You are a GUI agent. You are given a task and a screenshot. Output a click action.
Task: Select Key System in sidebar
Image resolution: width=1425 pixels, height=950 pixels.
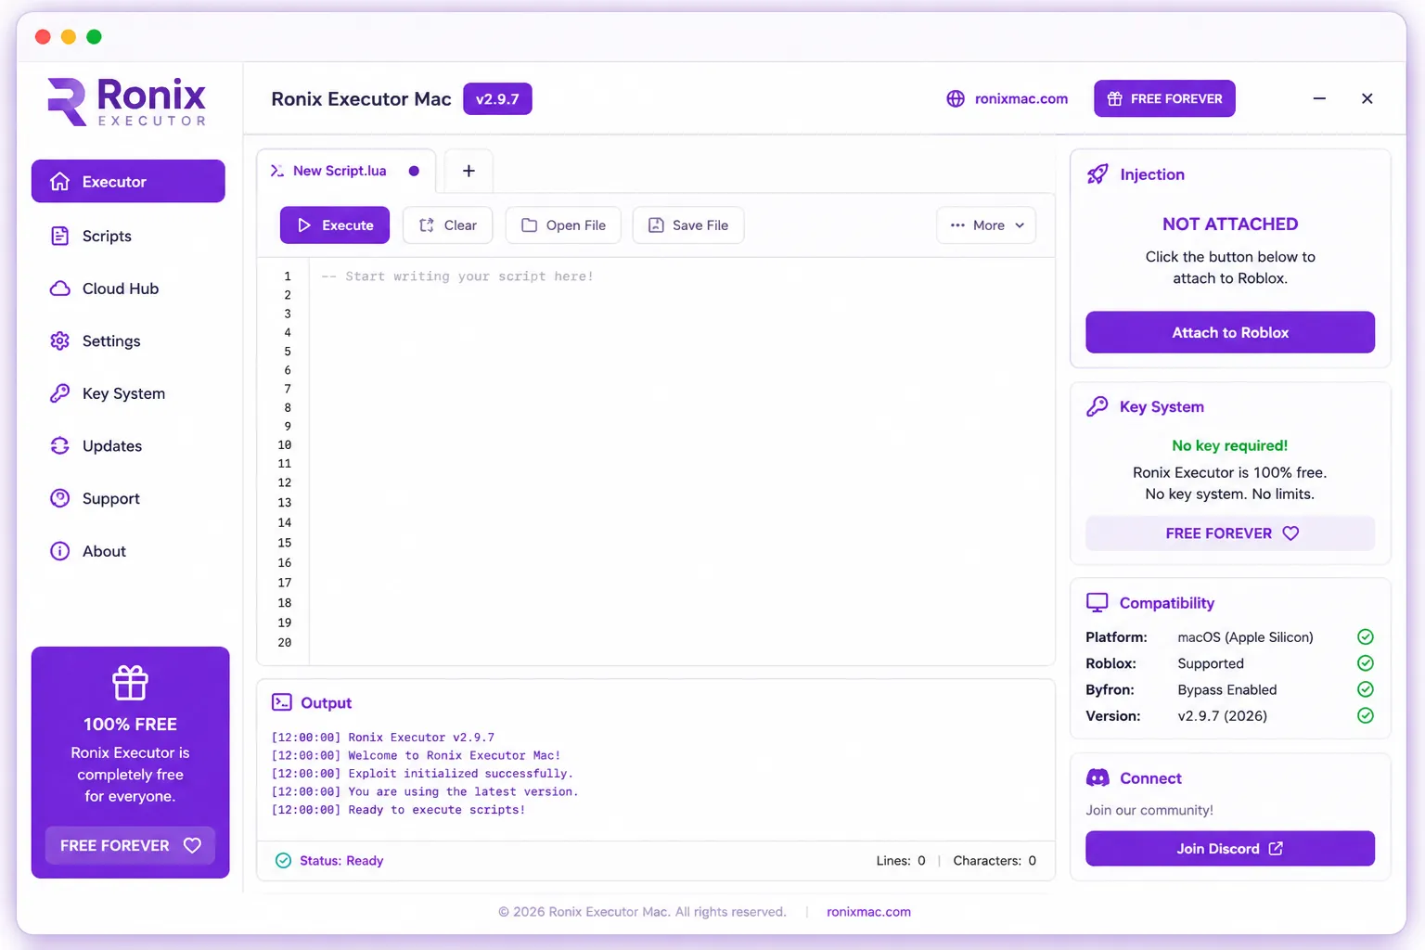pyautogui.click(x=128, y=393)
